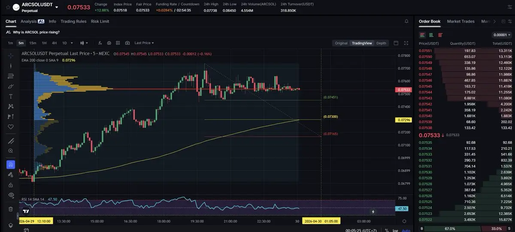The height and width of the screenshot is (232, 515).
Task: Show both bids and asks order book view
Action: (x=423, y=35)
